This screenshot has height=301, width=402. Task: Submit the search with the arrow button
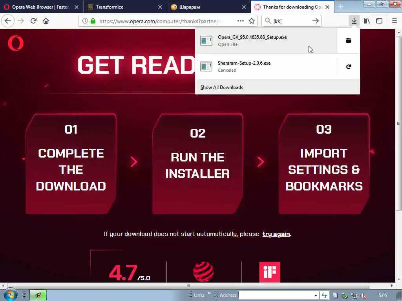click(x=316, y=21)
